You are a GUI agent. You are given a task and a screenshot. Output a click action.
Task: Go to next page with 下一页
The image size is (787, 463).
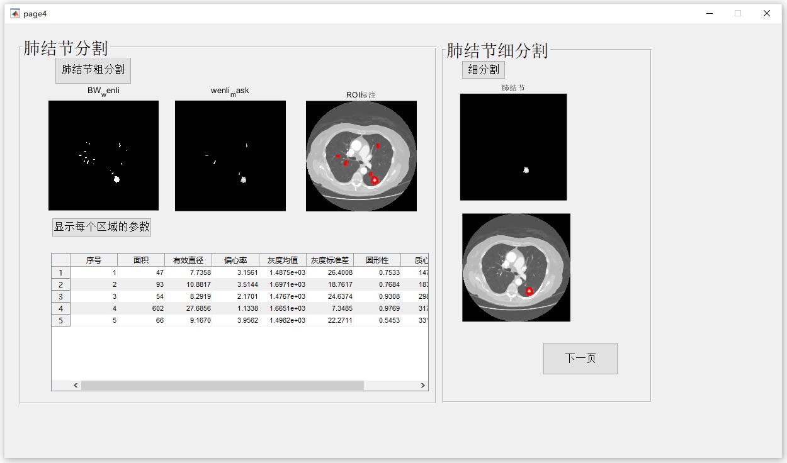pos(580,359)
